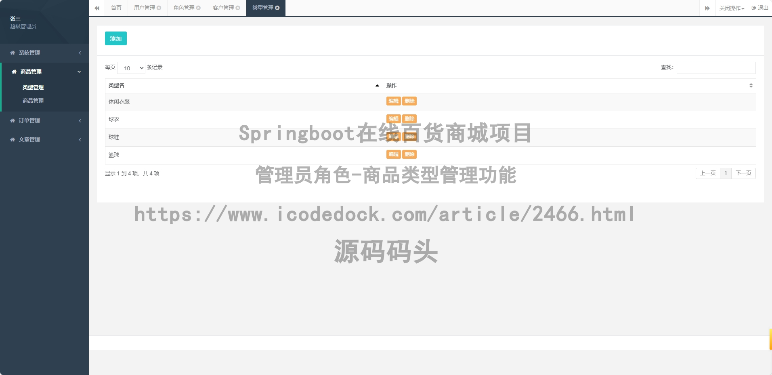
Task: Click sort arrows on 操作 column
Action: click(x=751, y=86)
